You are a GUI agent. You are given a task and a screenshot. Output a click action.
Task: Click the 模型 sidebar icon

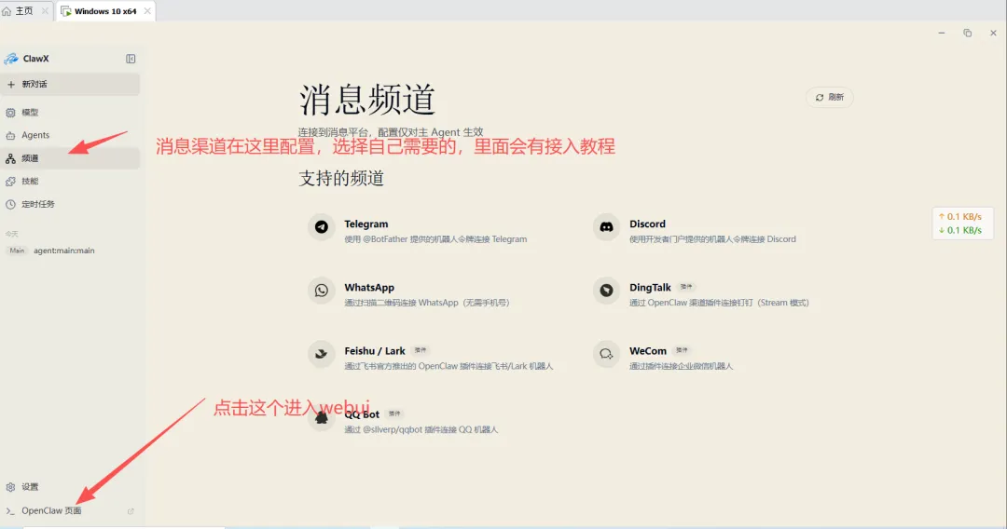tap(10, 112)
